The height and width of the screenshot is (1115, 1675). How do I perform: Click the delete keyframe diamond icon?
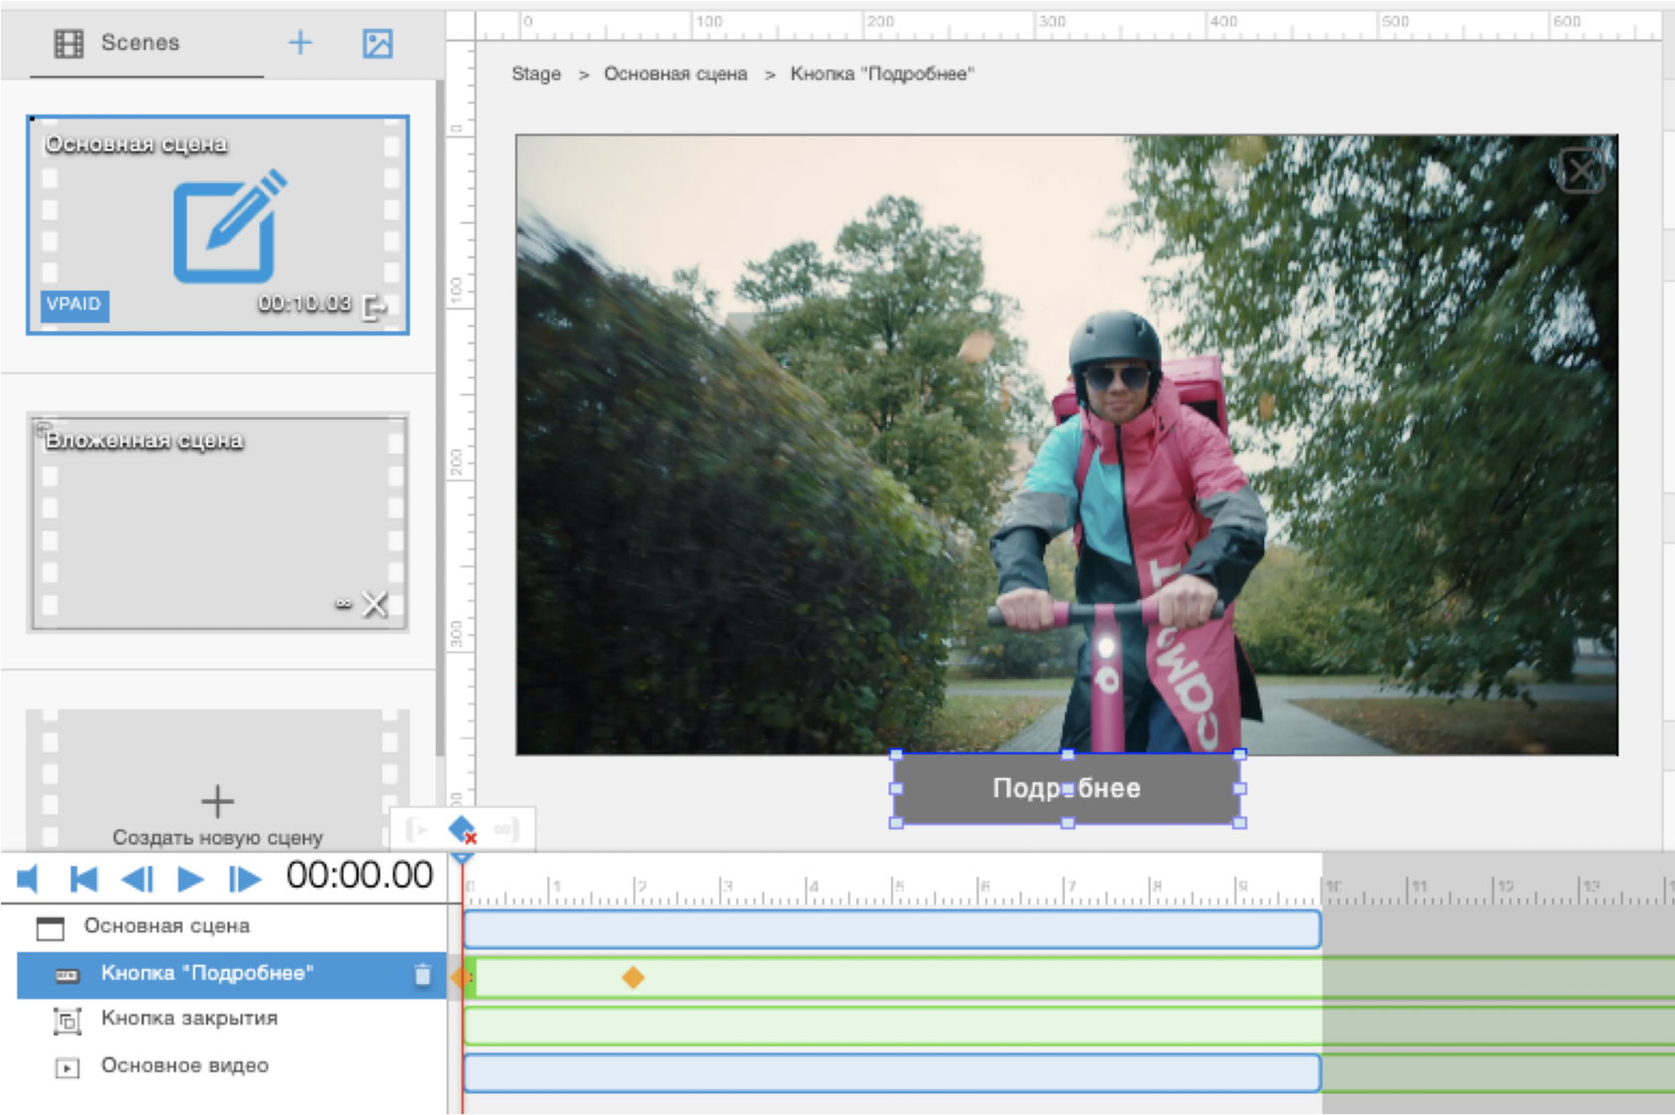pos(463,829)
